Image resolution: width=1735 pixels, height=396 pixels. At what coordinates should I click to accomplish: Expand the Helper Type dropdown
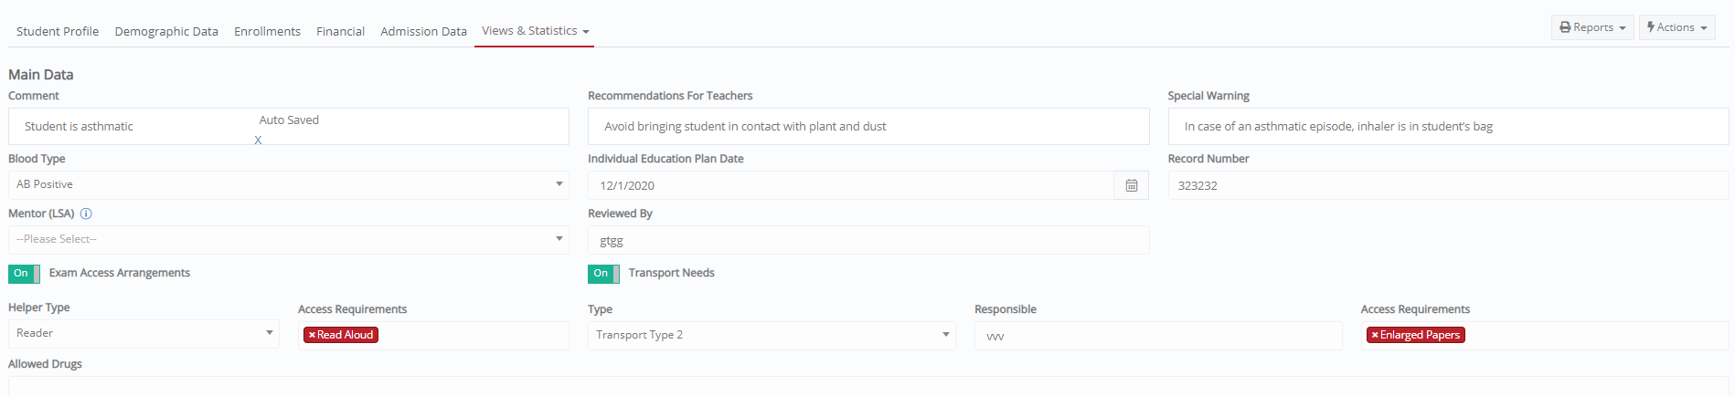coord(144,333)
